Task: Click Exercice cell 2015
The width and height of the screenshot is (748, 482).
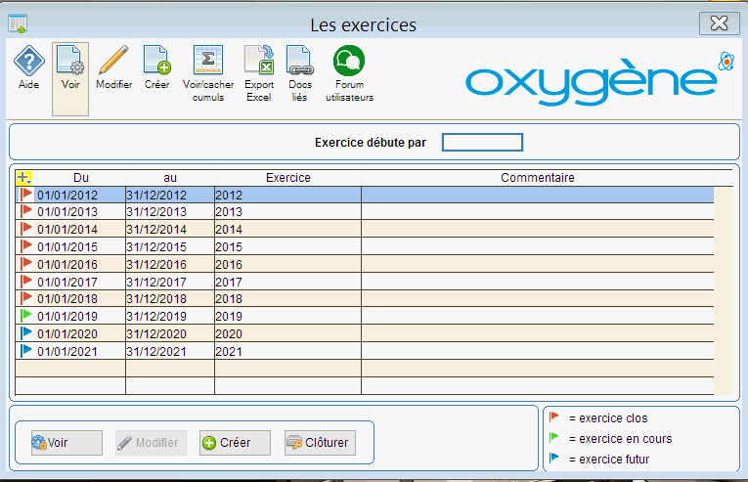Action: (288, 246)
